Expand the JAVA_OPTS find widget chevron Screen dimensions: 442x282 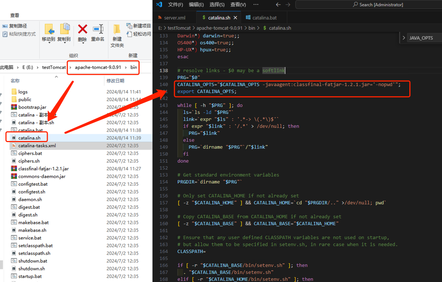pos(404,38)
